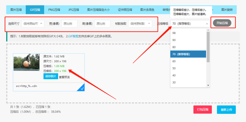Click the 打包压缩 button

click(203, 109)
